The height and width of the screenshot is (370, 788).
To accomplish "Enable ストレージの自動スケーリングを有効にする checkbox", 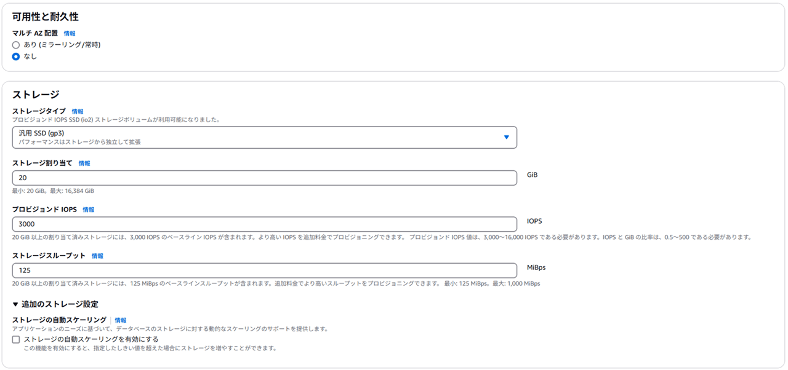I will [x=16, y=339].
